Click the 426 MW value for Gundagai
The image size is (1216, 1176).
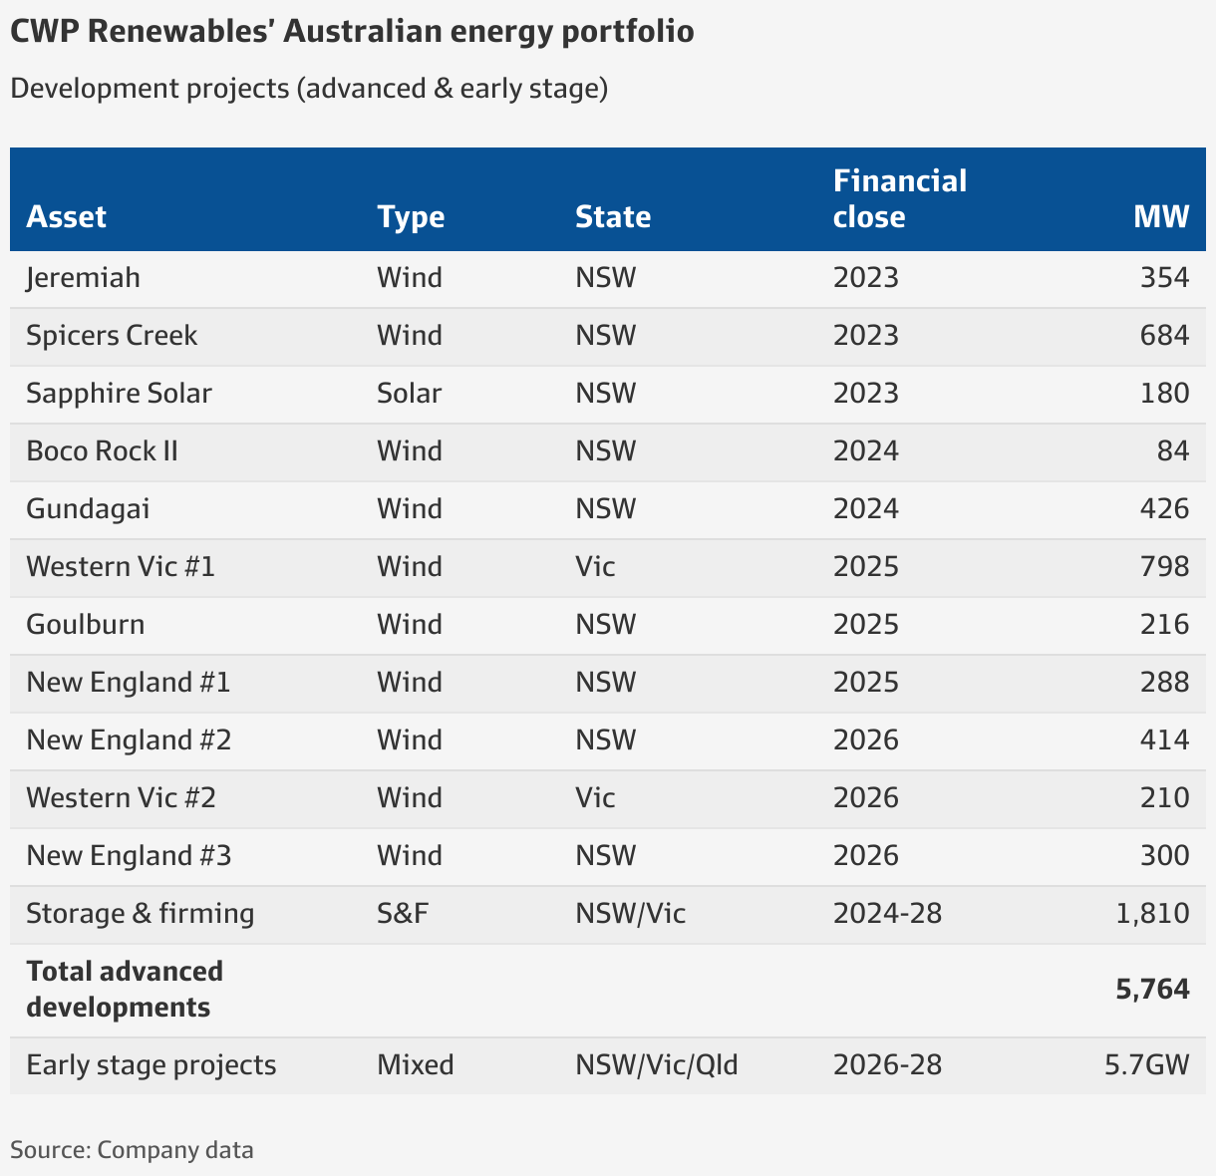(x=1164, y=508)
